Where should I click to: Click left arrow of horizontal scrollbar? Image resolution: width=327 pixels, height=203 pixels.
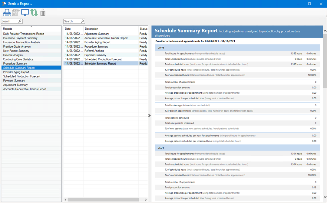pos(65,200)
